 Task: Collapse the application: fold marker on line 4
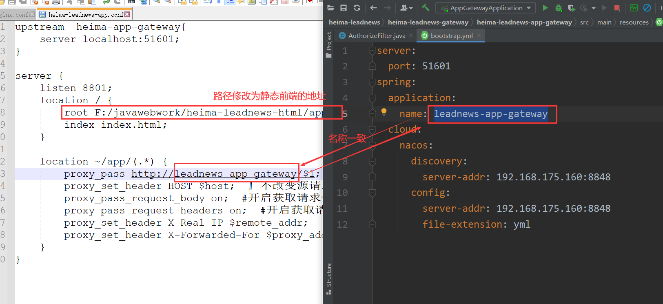(x=372, y=98)
